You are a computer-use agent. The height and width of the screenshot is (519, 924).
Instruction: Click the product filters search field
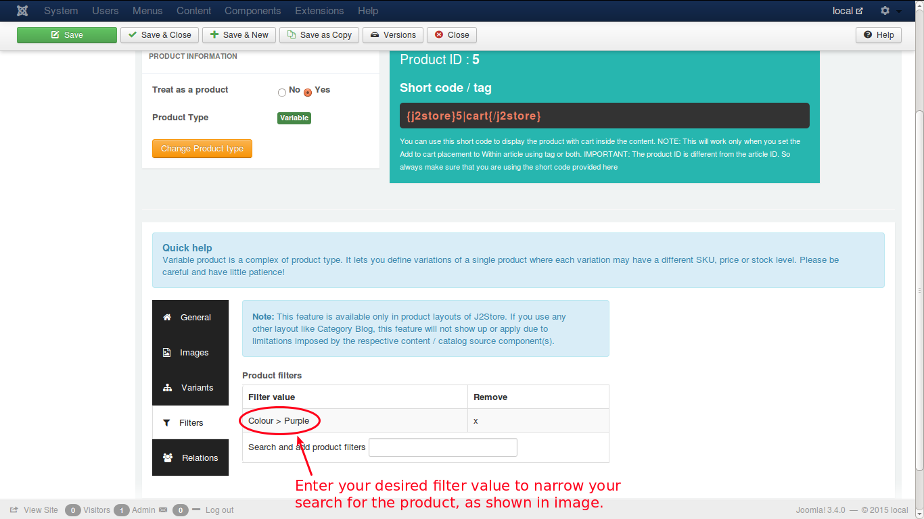(x=442, y=447)
